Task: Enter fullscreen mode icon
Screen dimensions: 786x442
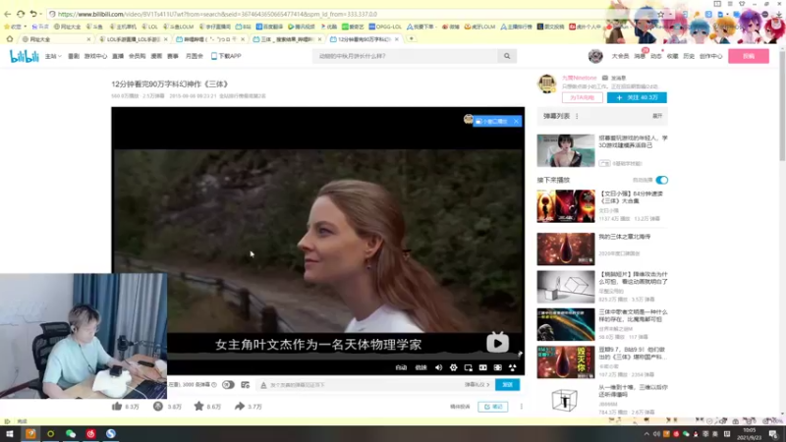Action: pyautogui.click(x=512, y=367)
